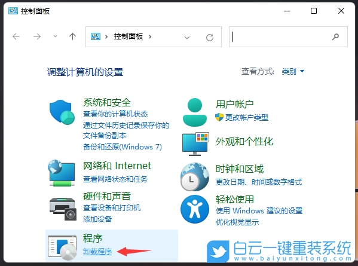Click the control panel icon in the title bar

click(13, 11)
